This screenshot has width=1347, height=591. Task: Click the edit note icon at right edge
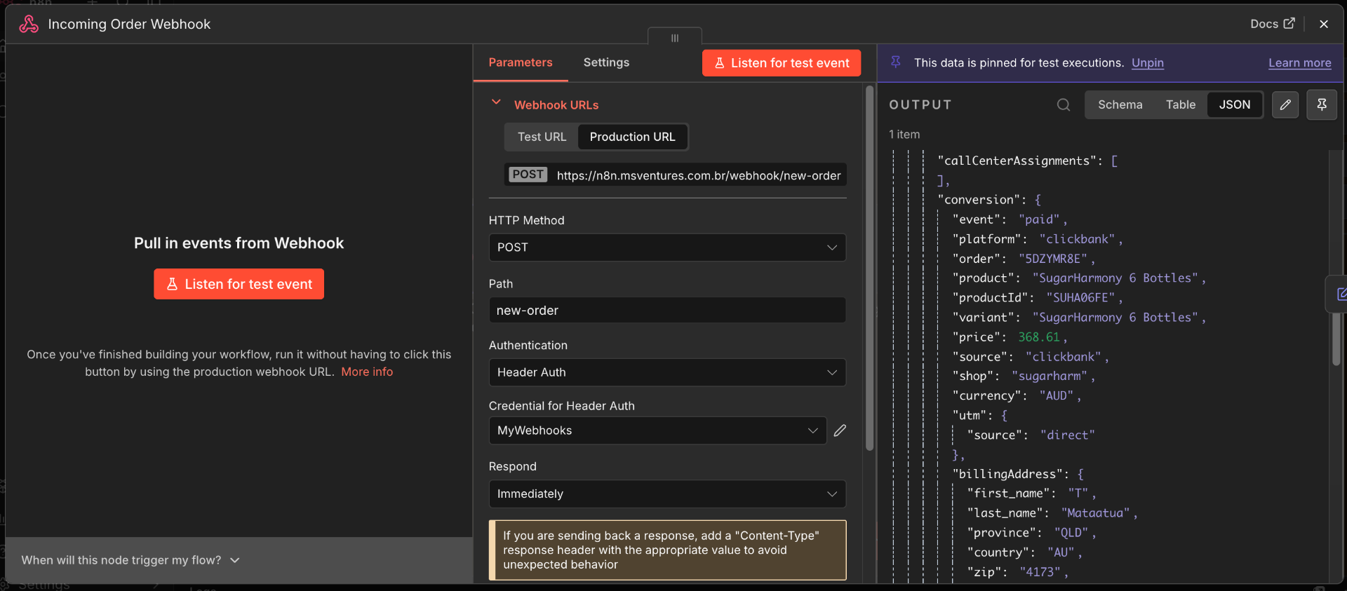click(1340, 294)
